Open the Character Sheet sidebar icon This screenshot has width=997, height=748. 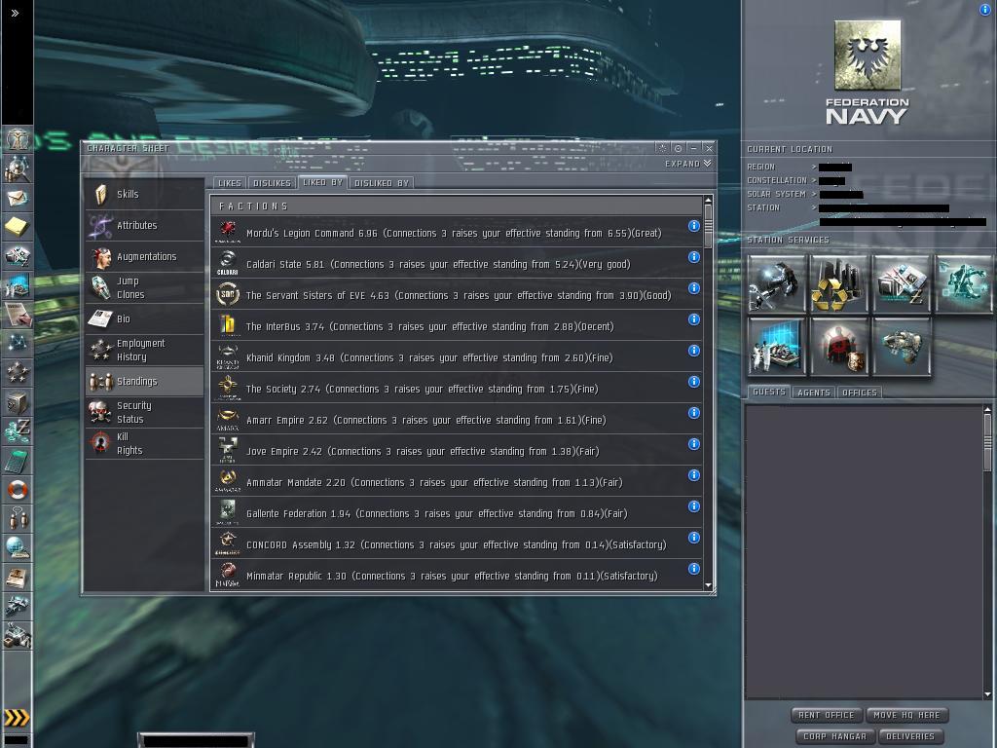pyautogui.click(x=18, y=137)
